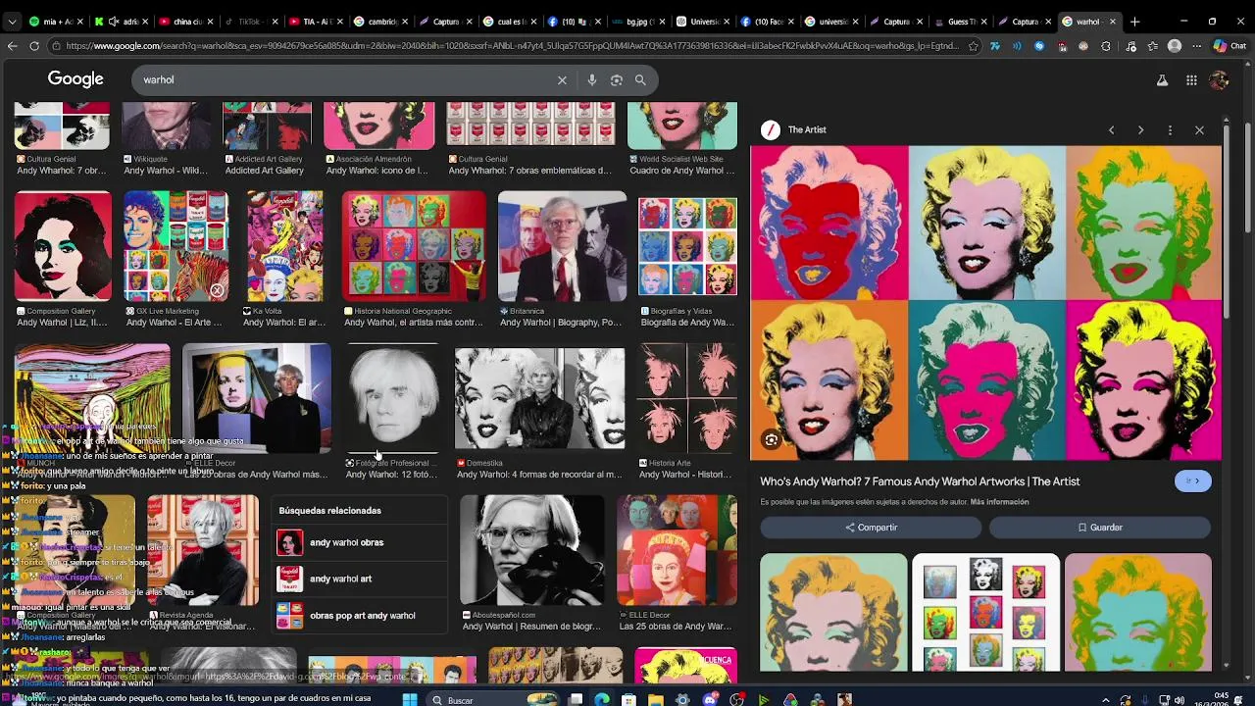This screenshot has height=706, width=1255.
Task: Open the Google account avatar
Action: click(1219, 80)
